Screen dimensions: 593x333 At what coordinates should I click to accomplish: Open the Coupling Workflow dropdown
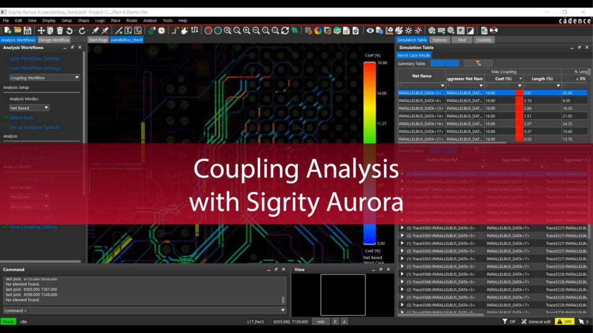point(41,76)
